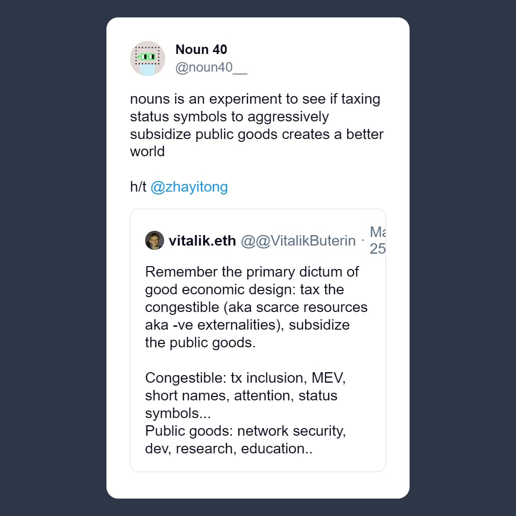Click the 'short names, attention, status' line
The image size is (516, 516).
[x=241, y=395]
